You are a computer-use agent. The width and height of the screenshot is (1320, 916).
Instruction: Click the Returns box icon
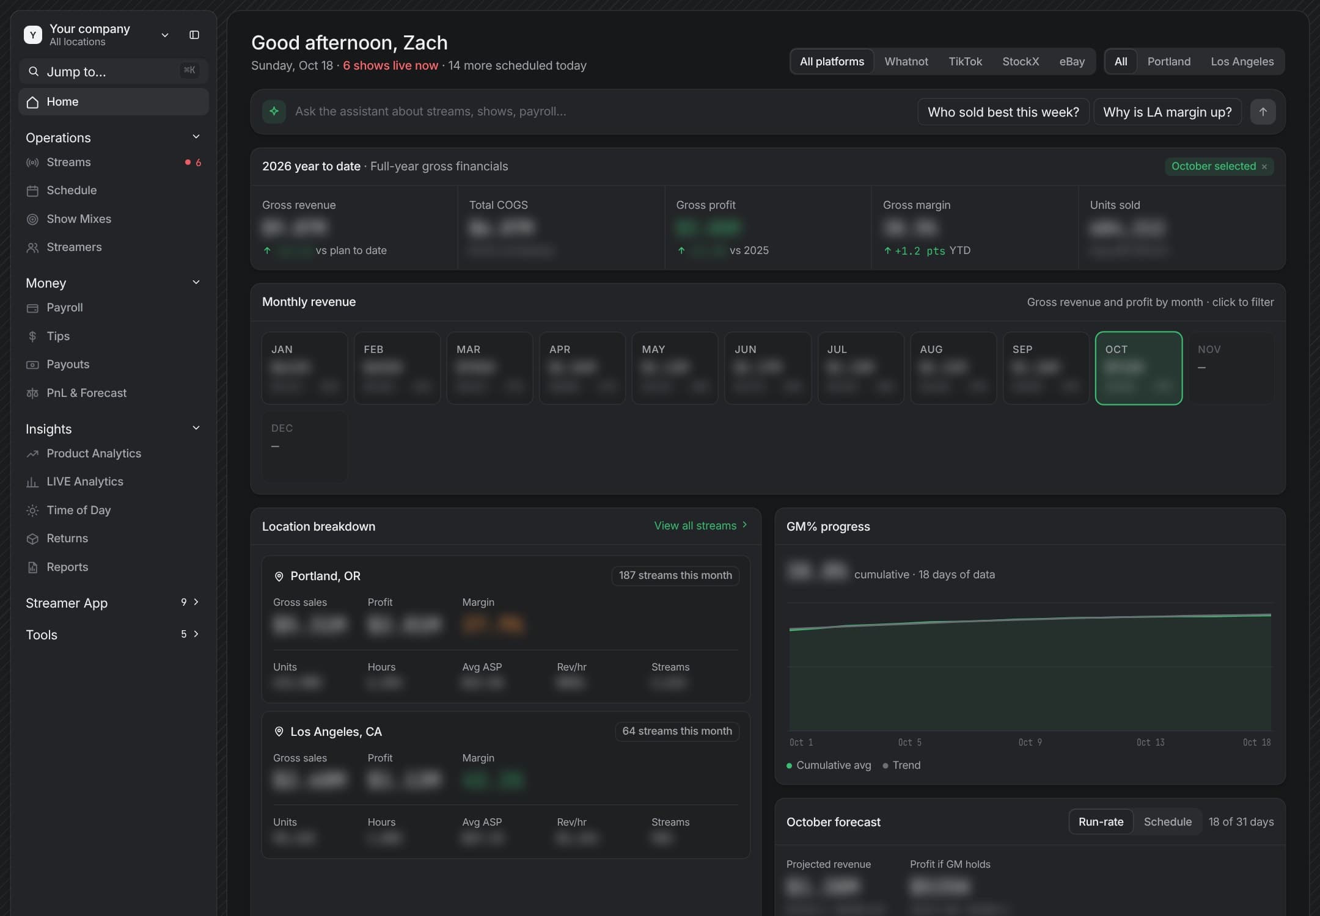click(x=32, y=539)
